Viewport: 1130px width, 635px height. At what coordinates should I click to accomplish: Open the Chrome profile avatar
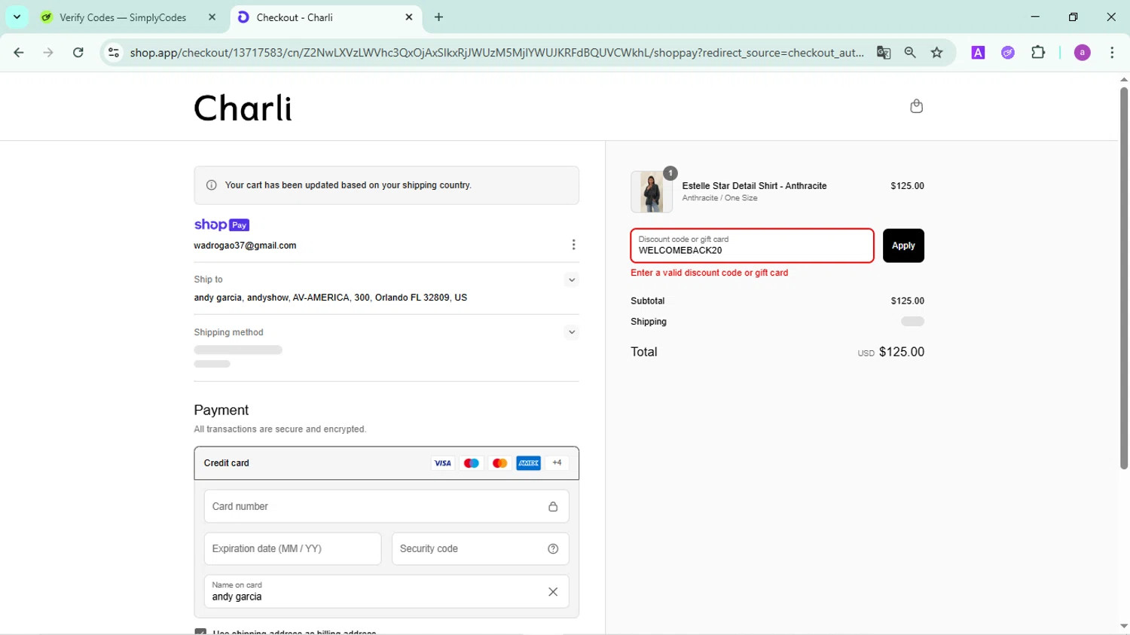point(1083,53)
